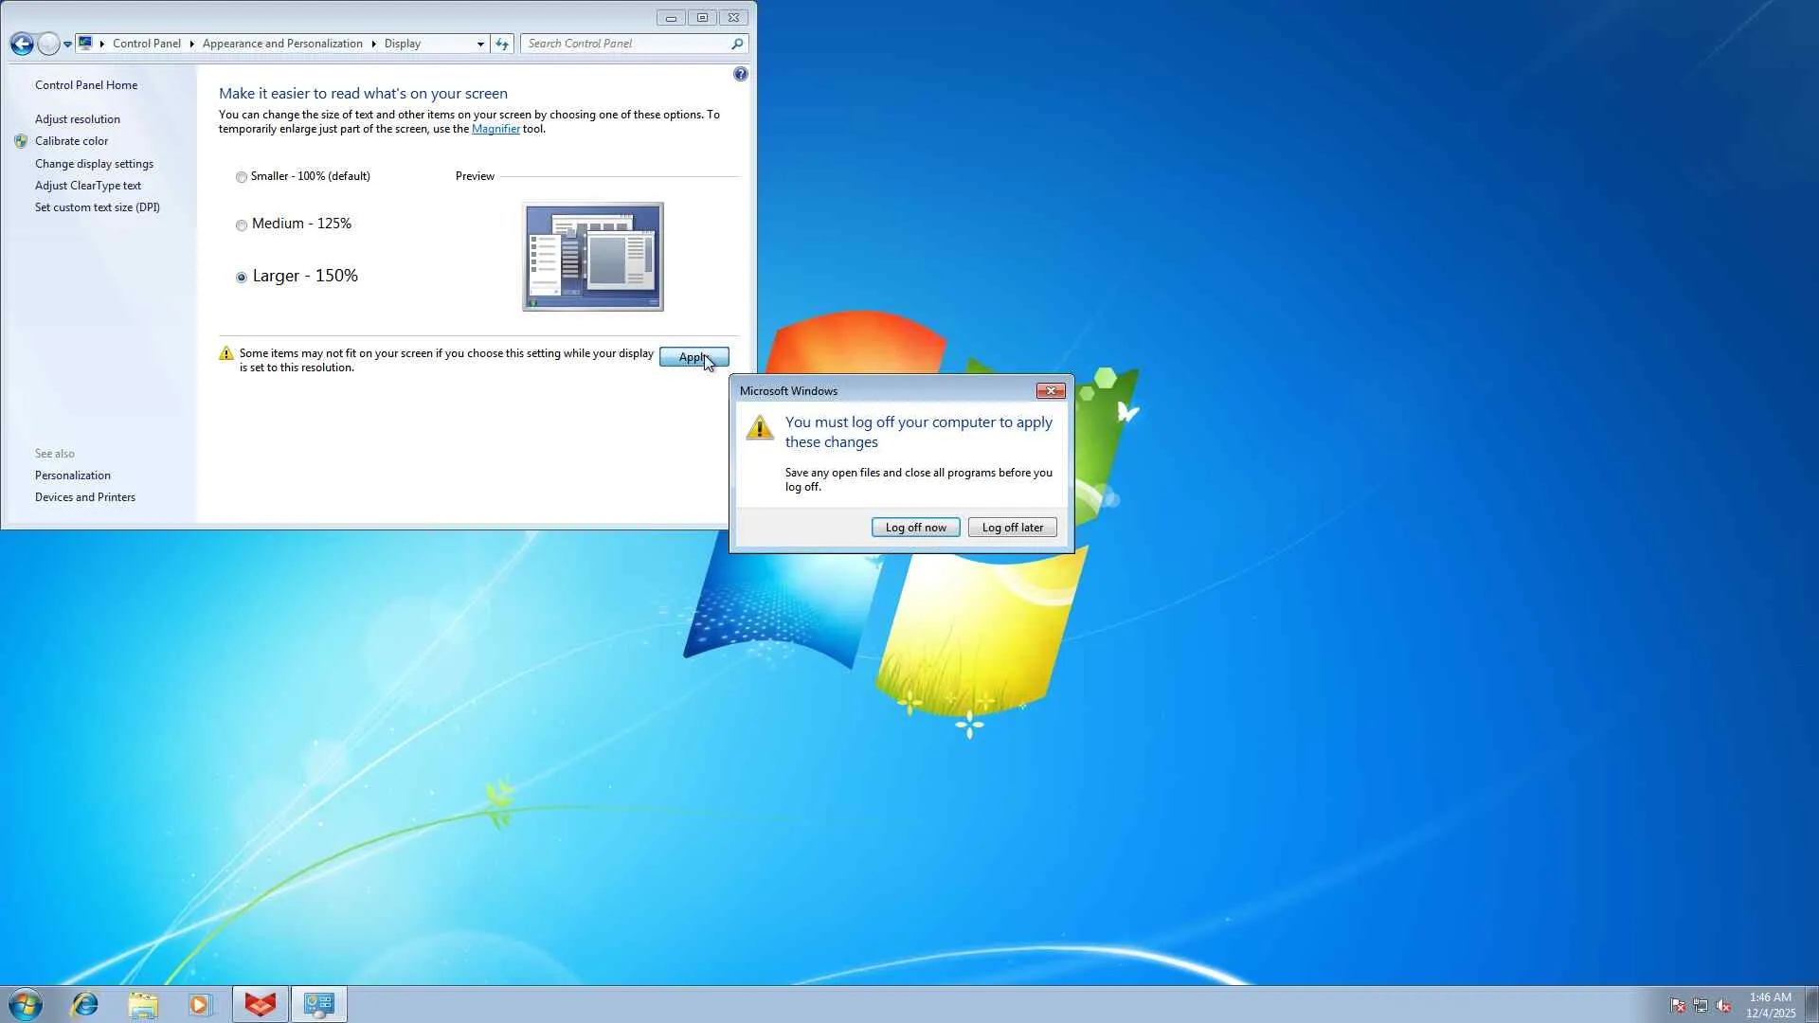Image resolution: width=1819 pixels, height=1023 pixels.
Task: Open Set custom text size (DPI)
Action: click(98, 207)
